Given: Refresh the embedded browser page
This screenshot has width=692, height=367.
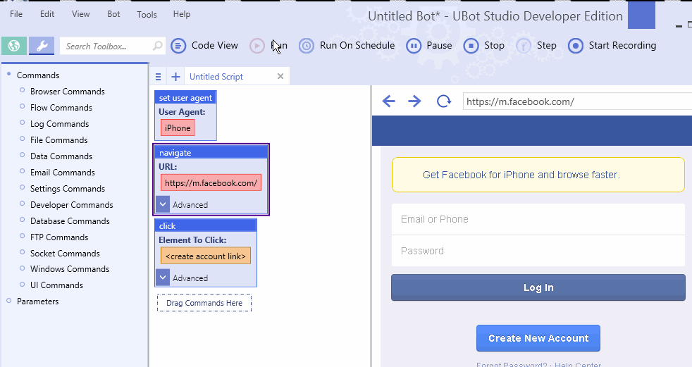Looking at the screenshot, I should click(x=443, y=101).
